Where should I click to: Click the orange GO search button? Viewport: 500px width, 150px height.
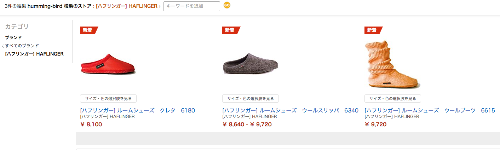point(227,5)
